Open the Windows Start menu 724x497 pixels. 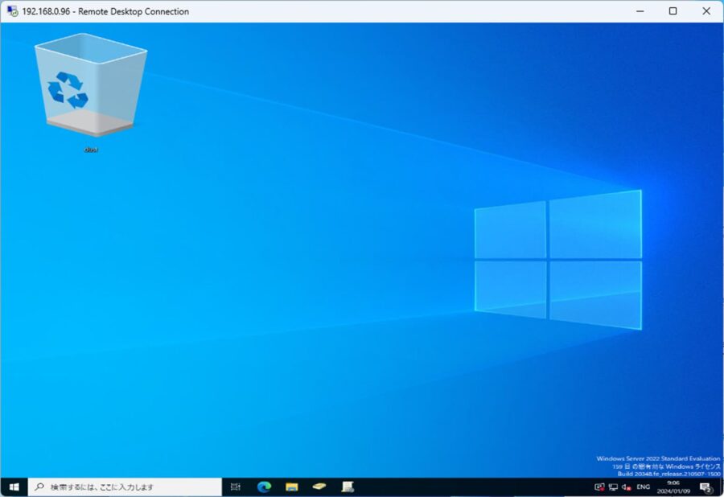[x=14, y=487]
